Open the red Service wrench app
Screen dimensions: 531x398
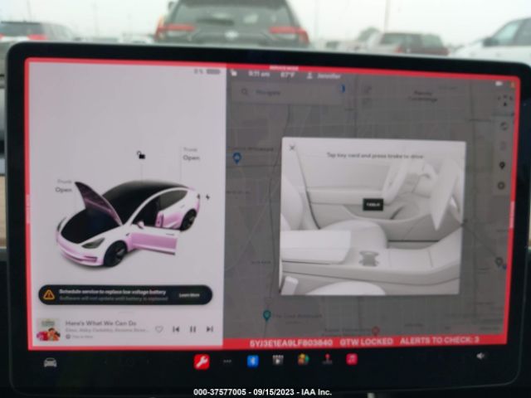point(202,362)
